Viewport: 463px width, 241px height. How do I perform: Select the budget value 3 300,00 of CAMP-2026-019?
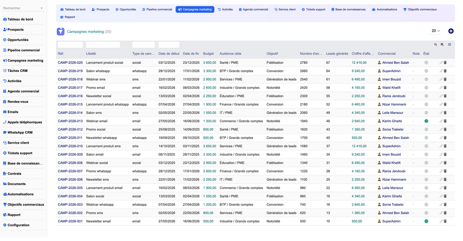pos(210,71)
